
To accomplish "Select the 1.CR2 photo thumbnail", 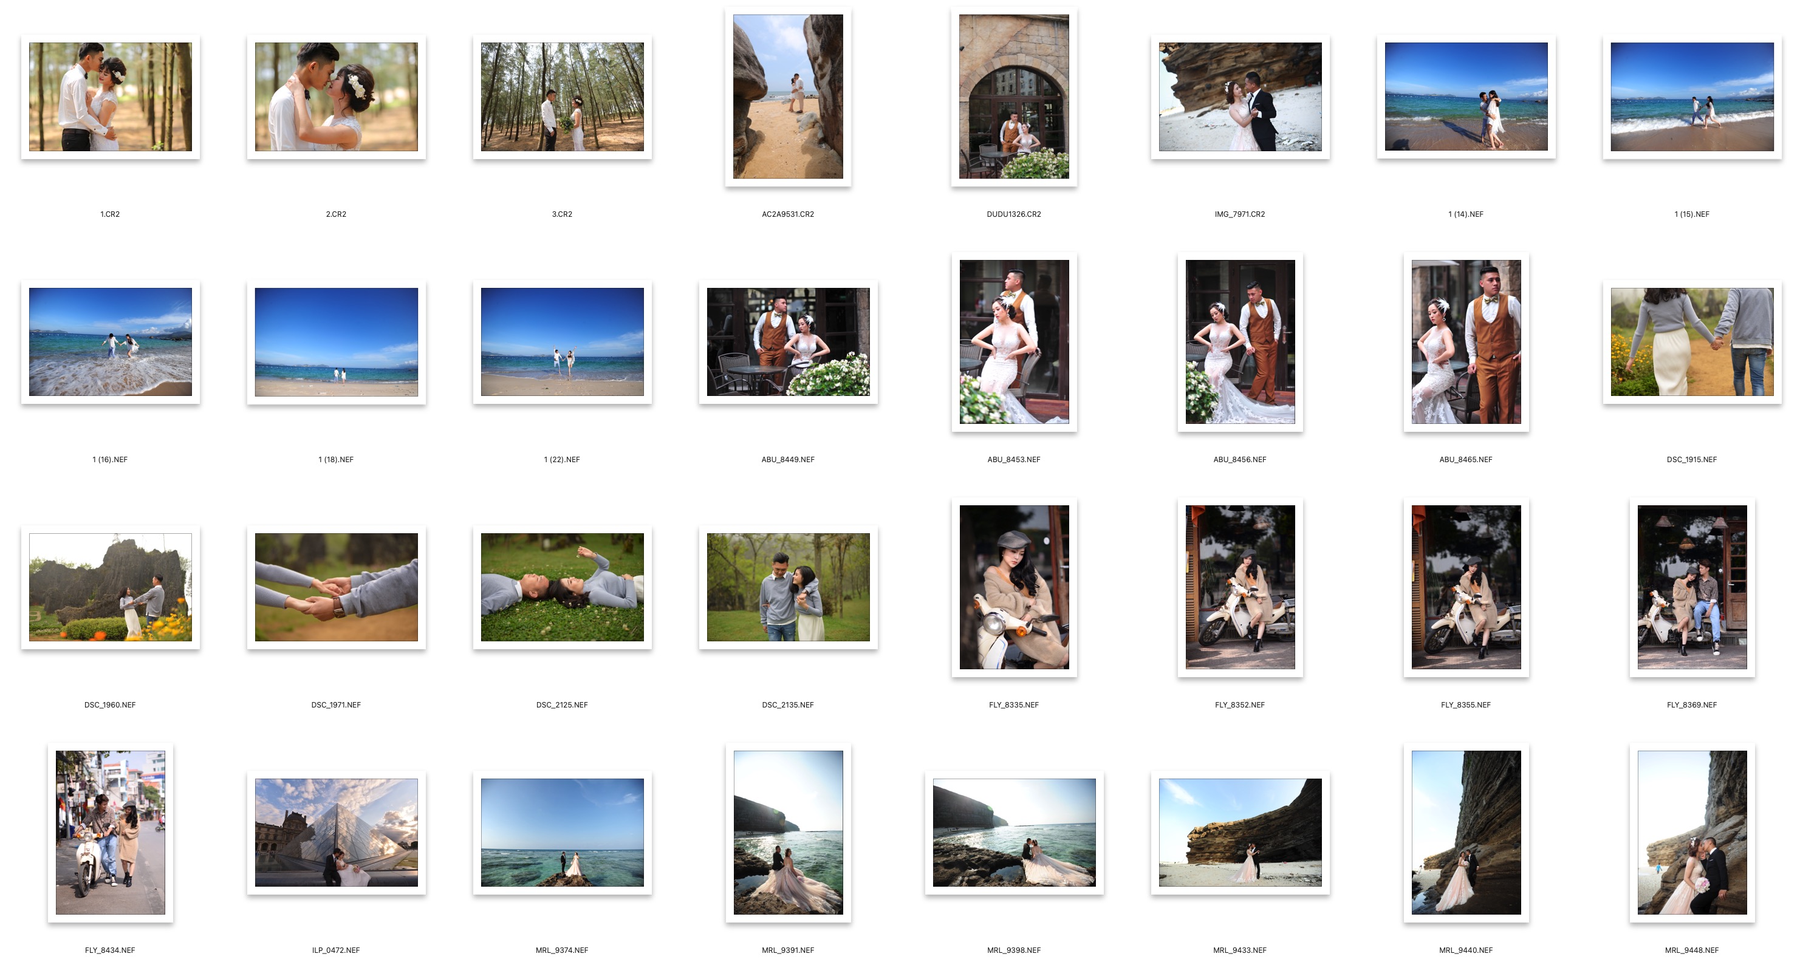I will click(111, 97).
